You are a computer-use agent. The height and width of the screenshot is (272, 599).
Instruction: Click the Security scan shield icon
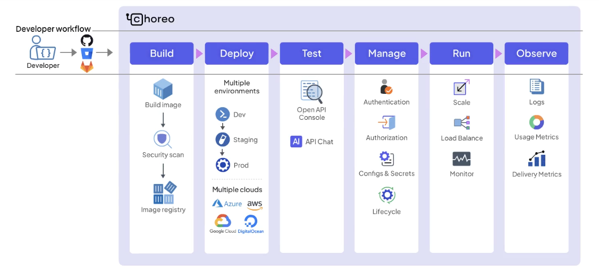[163, 139]
